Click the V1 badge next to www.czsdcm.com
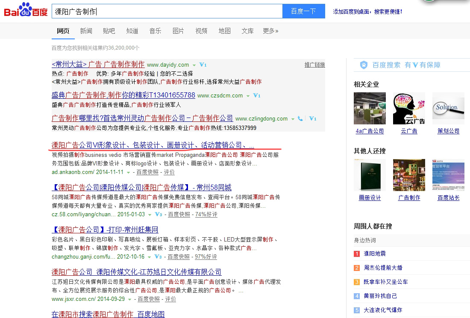 (x=257, y=95)
